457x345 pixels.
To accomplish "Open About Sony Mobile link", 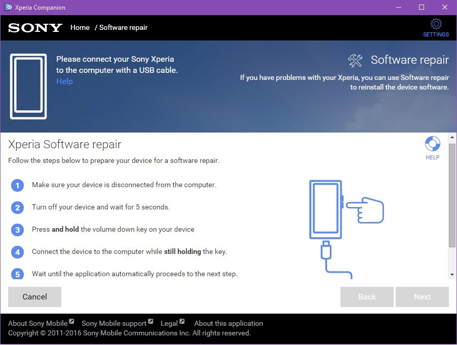I will coord(38,323).
